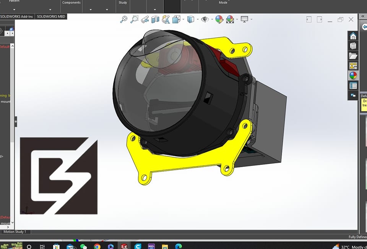367x249 pixels.
Task: Click the Components ribbon button
Action: (71, 3)
